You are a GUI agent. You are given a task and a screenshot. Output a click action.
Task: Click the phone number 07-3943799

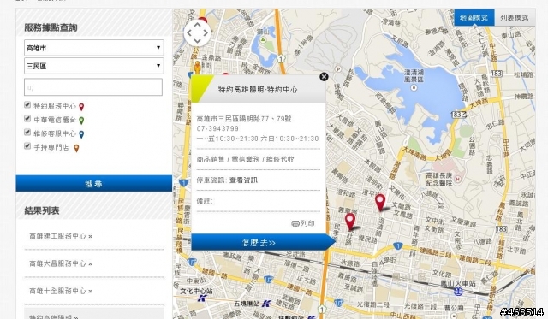tap(217, 129)
